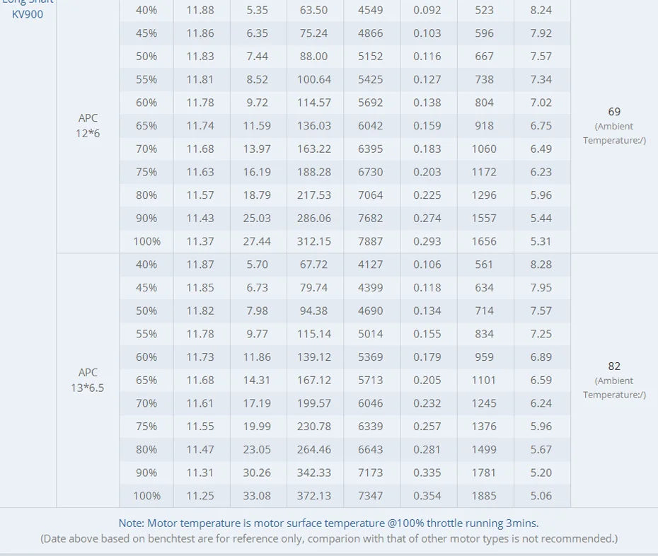
Task: Select the 1656 thrust value cell
Action: [x=484, y=241]
